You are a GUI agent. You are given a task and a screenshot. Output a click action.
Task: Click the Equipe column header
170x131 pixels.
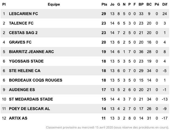(x=54, y=4)
